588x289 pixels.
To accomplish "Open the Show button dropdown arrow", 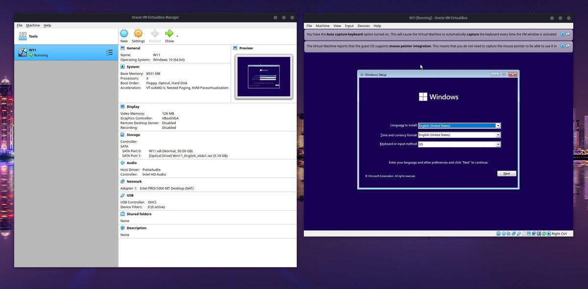I will click(x=177, y=36).
